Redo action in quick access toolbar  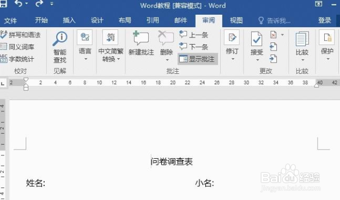point(39,4)
